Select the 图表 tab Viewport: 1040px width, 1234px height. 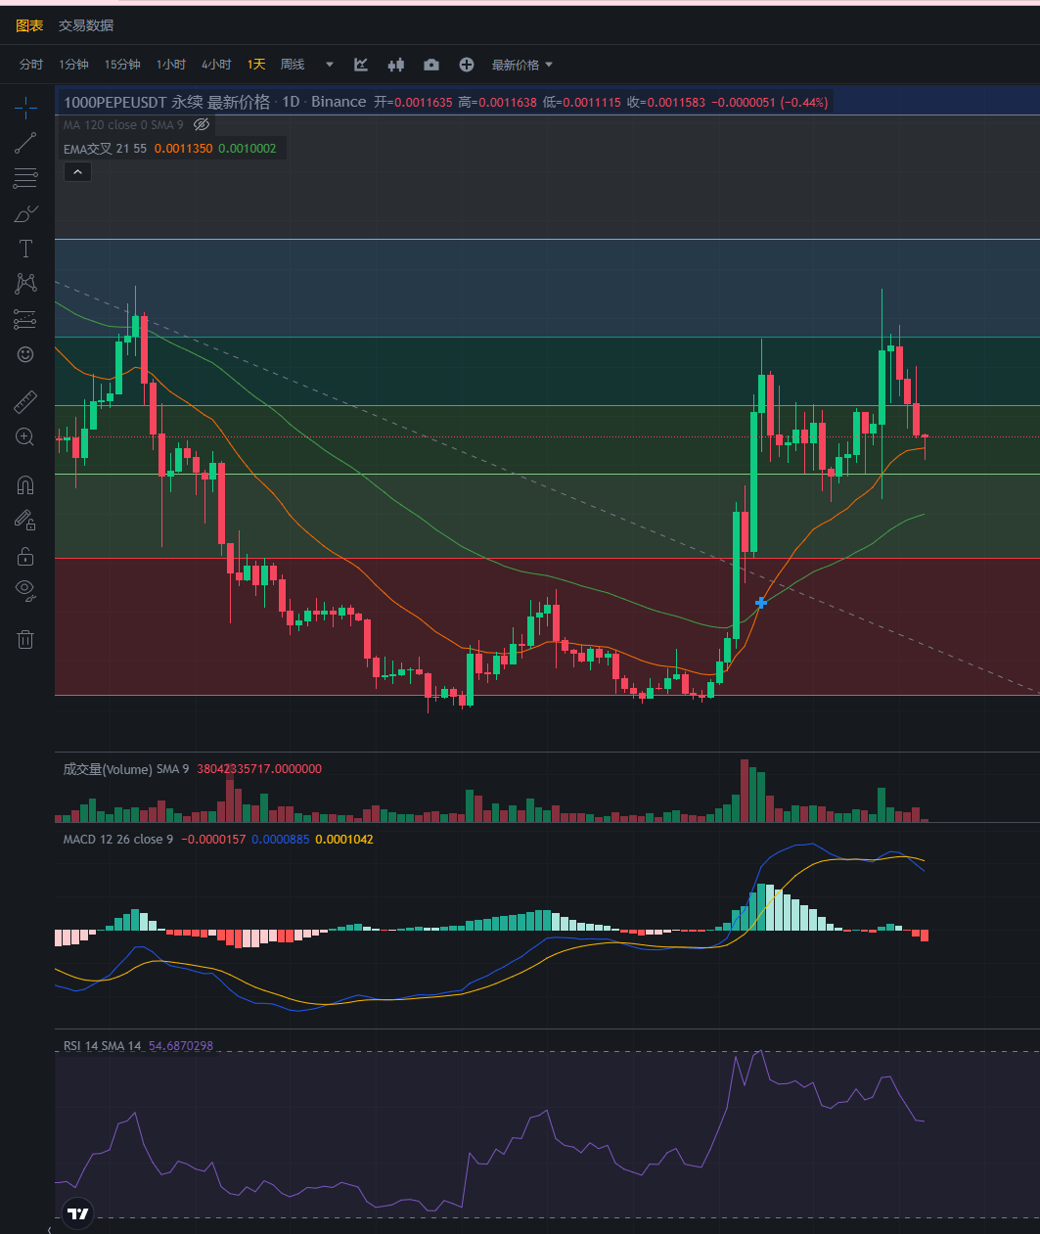(29, 25)
